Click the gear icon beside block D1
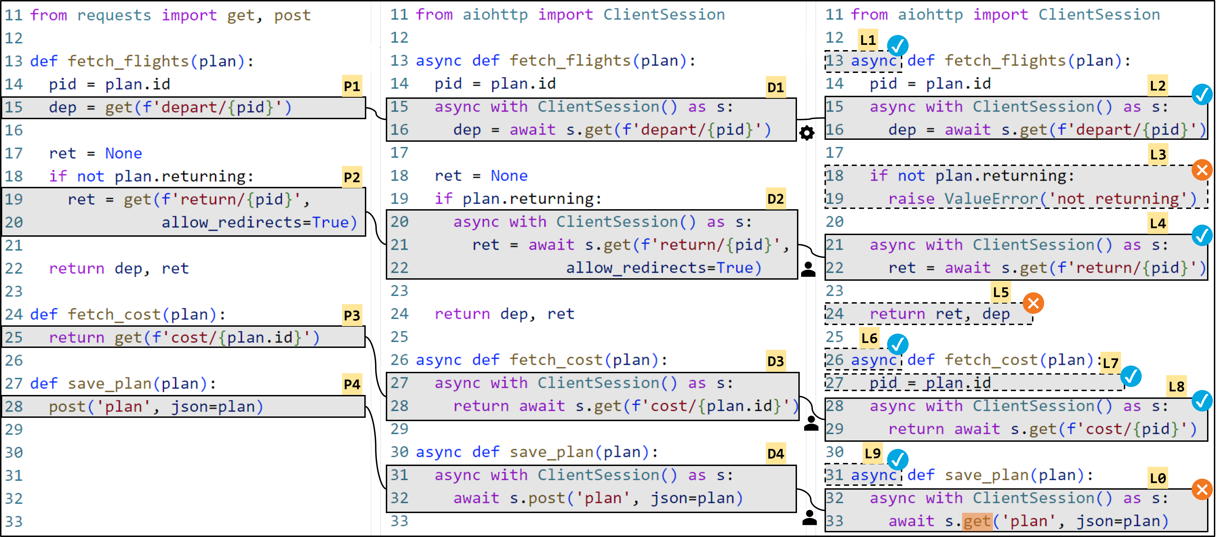1220x537 pixels. [807, 133]
